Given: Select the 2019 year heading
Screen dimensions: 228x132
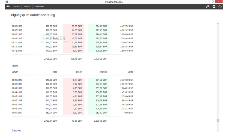Looking at the screenshot, I should pyautogui.click(x=15, y=66).
